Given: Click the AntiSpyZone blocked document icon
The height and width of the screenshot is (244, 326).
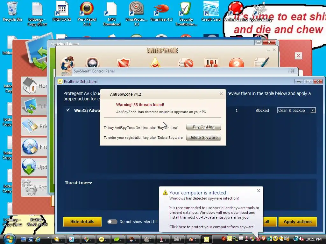Looking at the screenshot, I should (186, 63).
